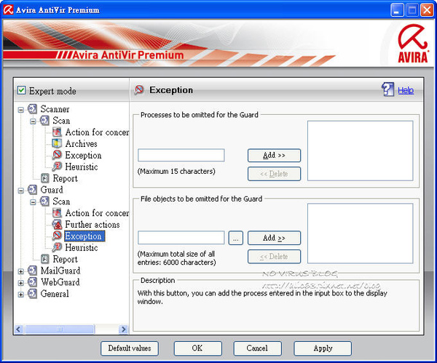Click the process name input box
The height and width of the screenshot is (363, 437).
point(181,155)
